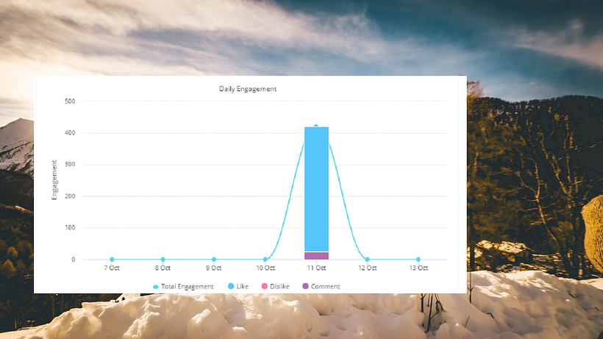This screenshot has height=339, width=603.
Task: Select the 12 Oct data point
Action: click(x=367, y=260)
